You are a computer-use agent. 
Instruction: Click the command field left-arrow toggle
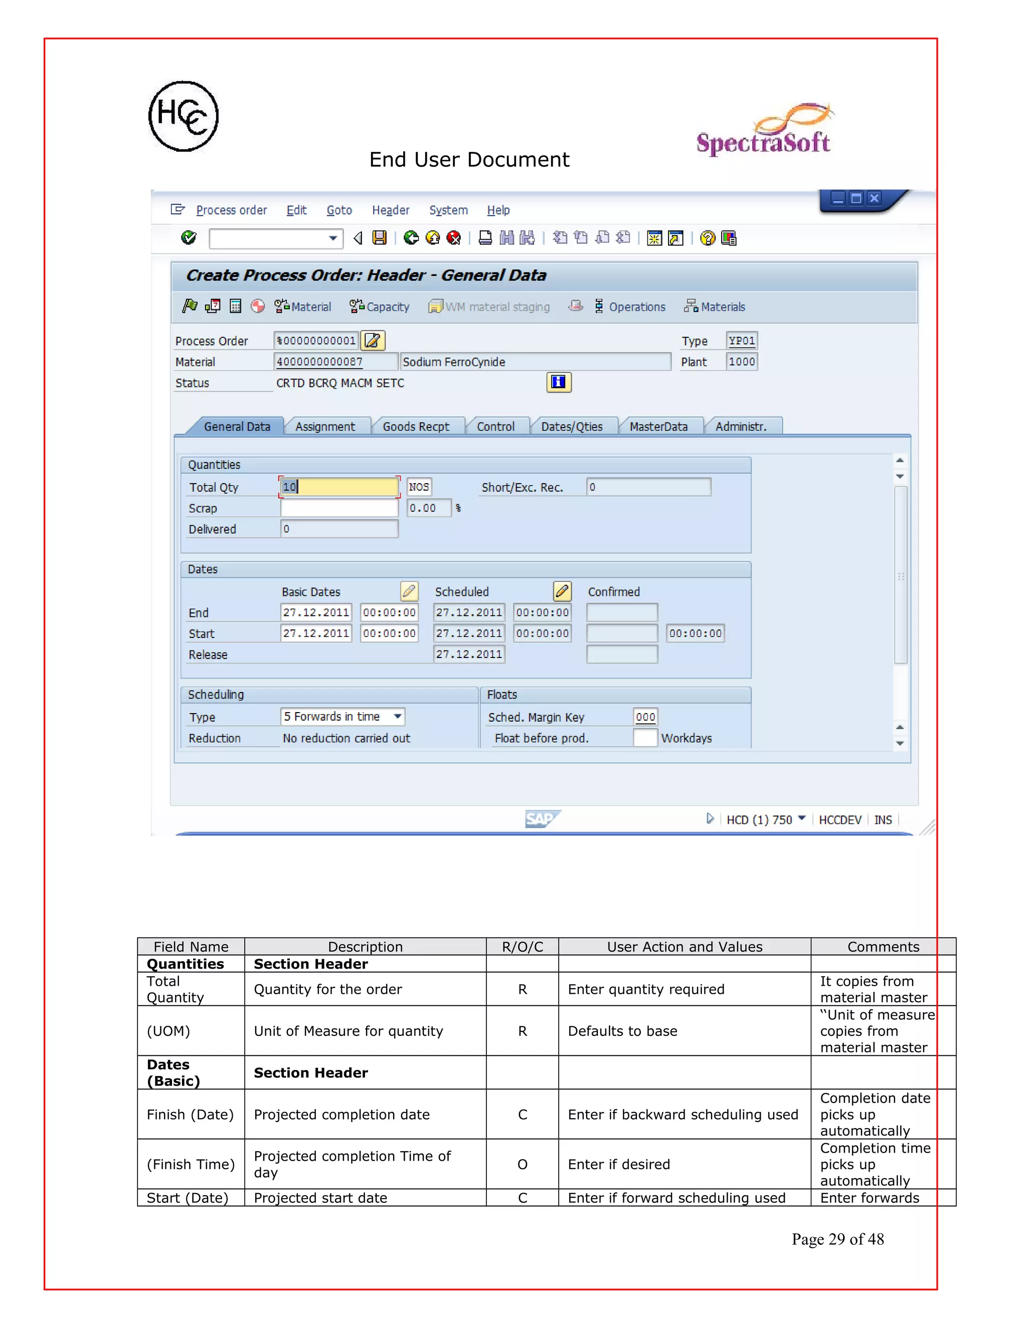click(x=359, y=239)
